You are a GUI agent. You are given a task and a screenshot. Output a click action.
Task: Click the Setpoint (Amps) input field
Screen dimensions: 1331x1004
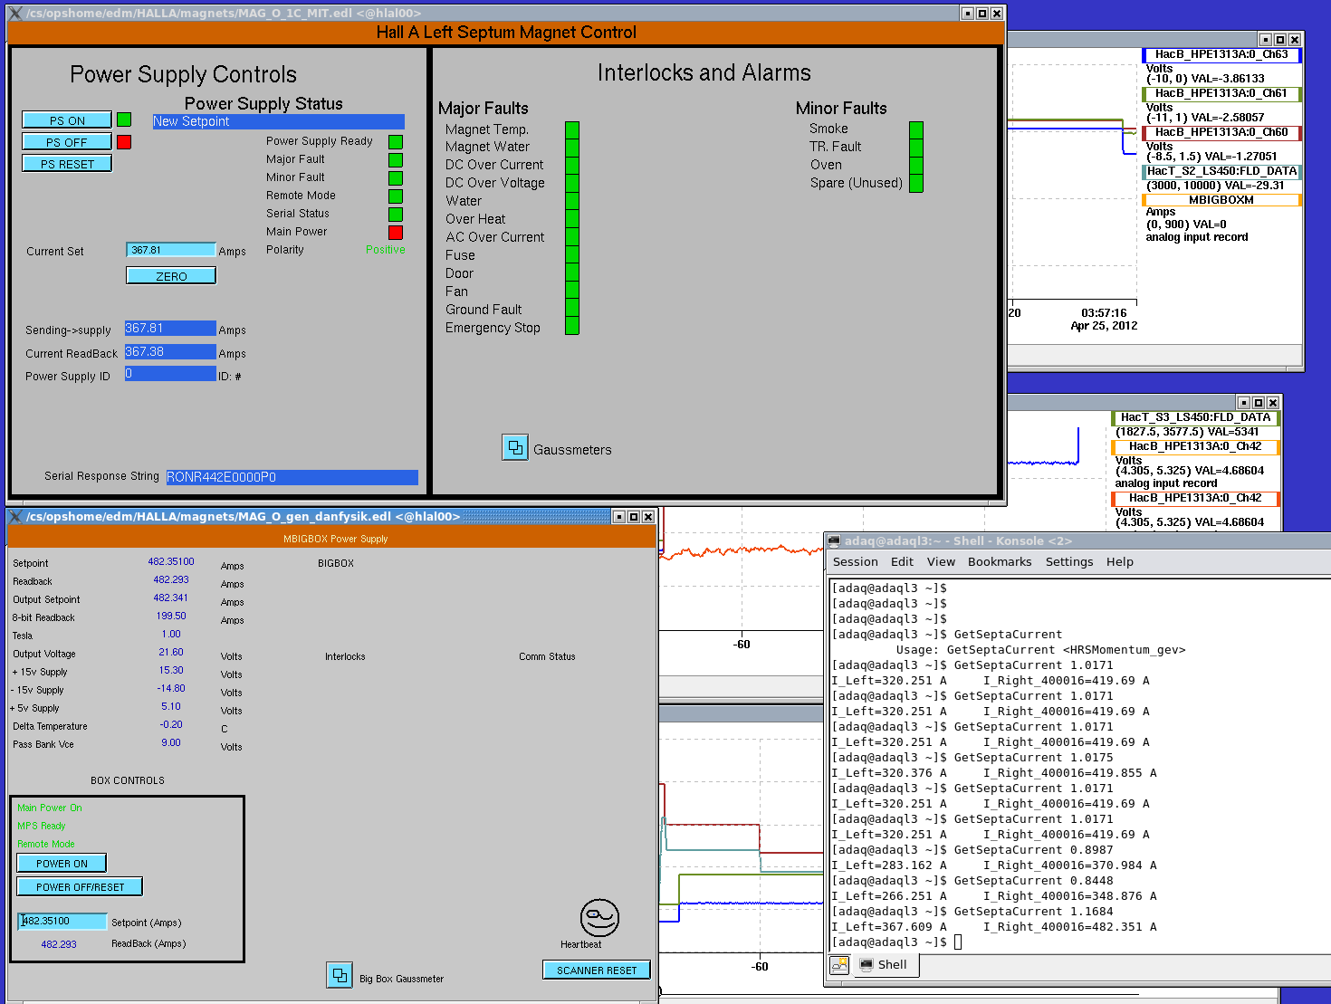(62, 922)
